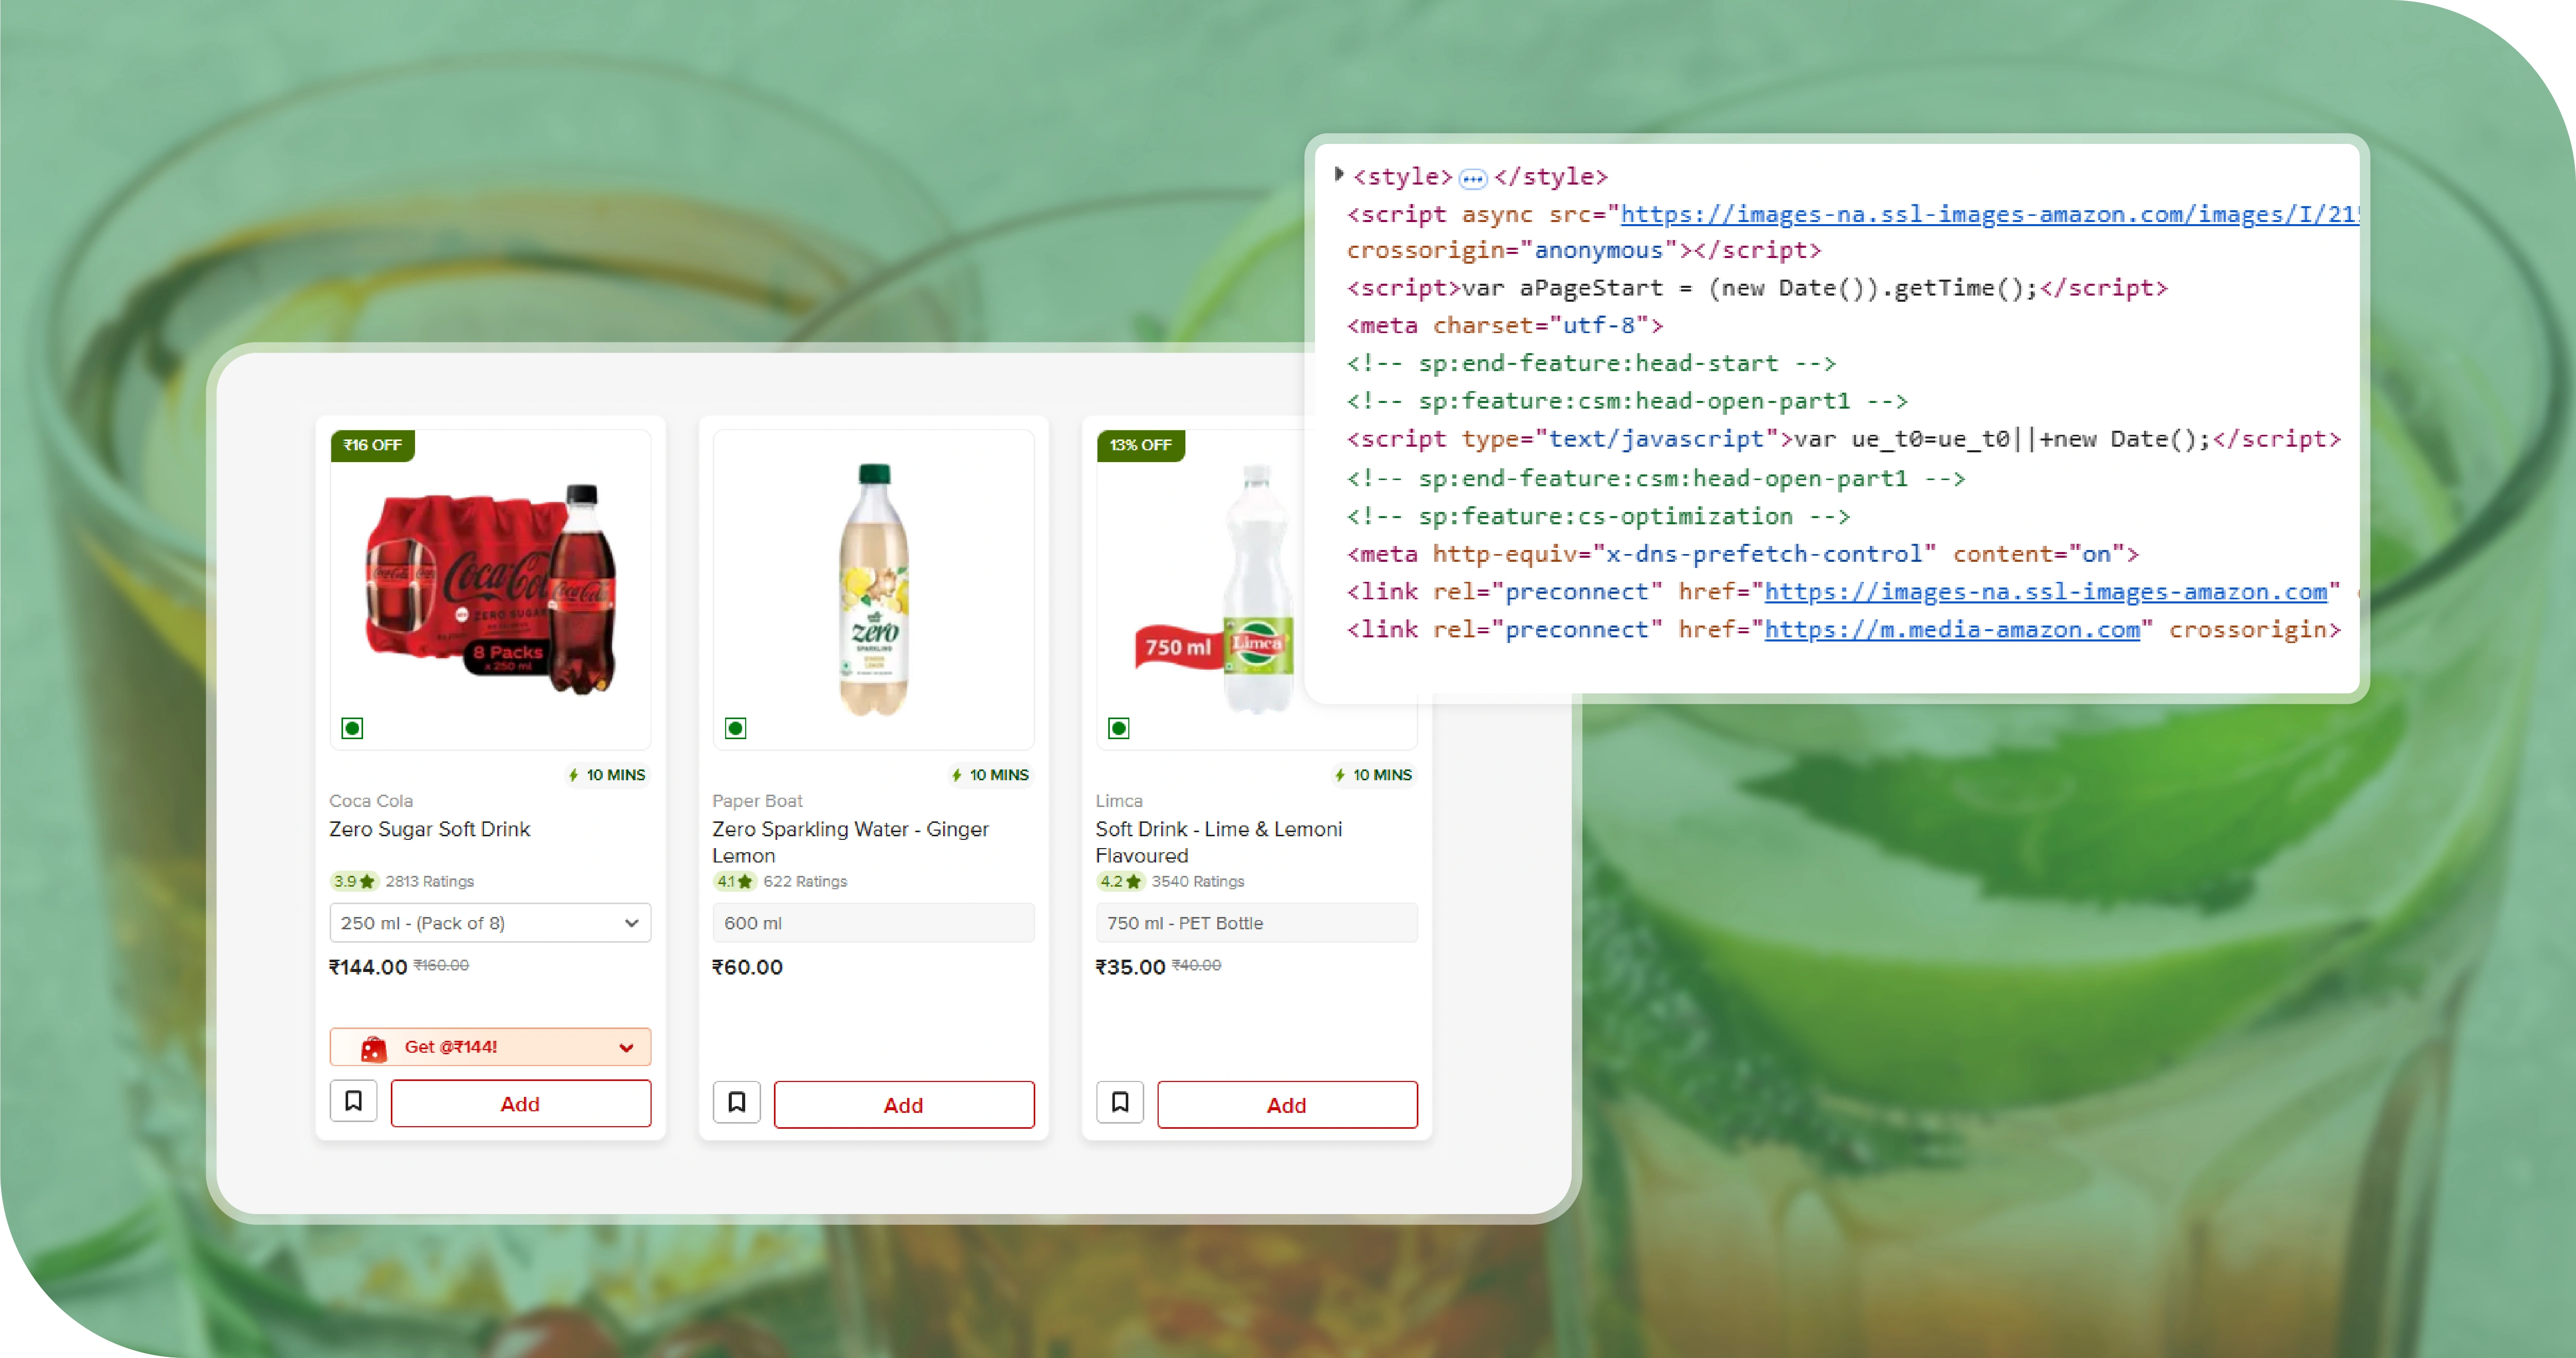This screenshot has width=2576, height=1358.
Task: Click the veg indicator on Paper Boat card
Action: tap(736, 728)
